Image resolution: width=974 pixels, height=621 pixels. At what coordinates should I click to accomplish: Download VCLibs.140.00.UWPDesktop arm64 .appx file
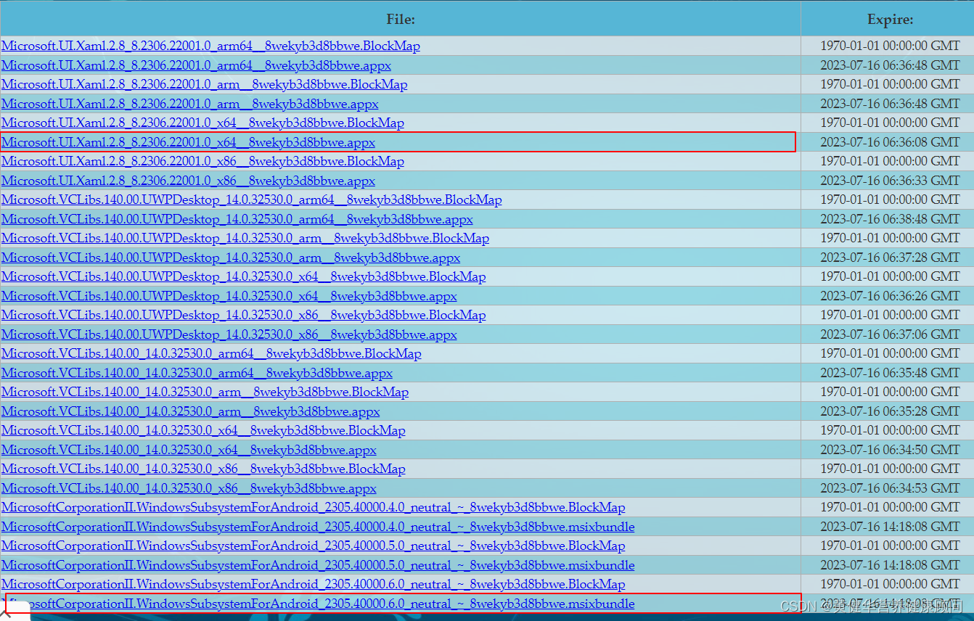(x=237, y=219)
